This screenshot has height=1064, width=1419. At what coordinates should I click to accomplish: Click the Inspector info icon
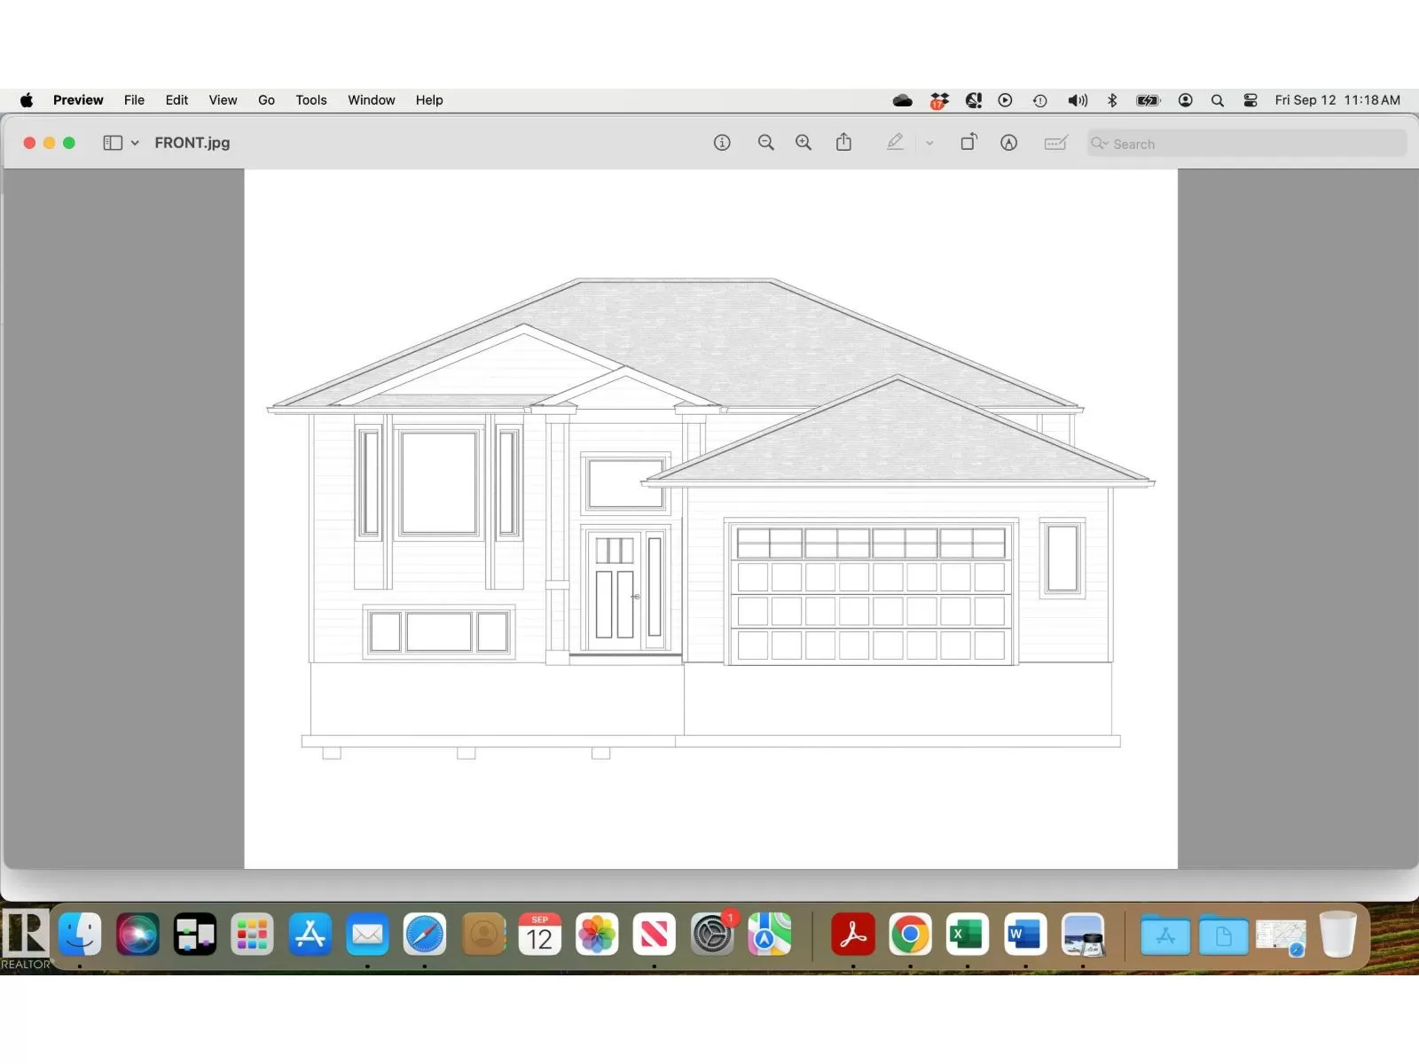722,143
